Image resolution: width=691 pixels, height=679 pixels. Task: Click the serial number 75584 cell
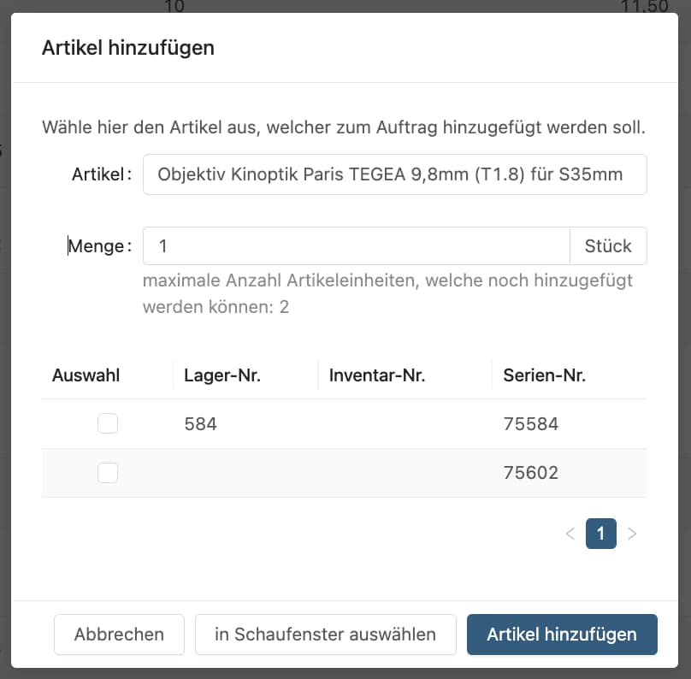(x=530, y=423)
